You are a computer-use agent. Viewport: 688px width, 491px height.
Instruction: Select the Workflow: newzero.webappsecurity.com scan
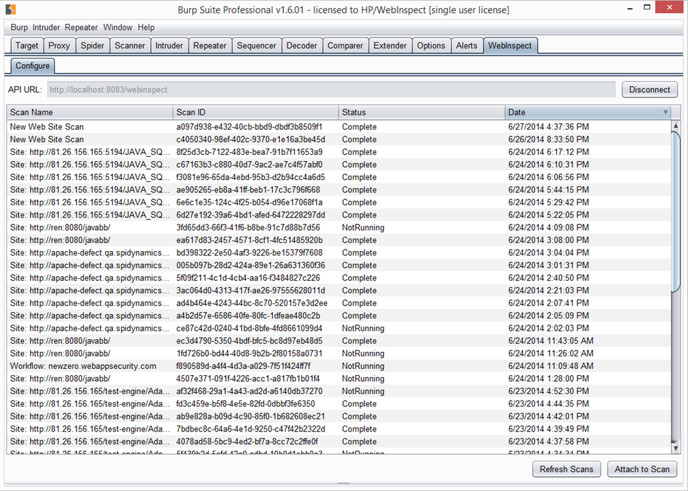[339, 366]
